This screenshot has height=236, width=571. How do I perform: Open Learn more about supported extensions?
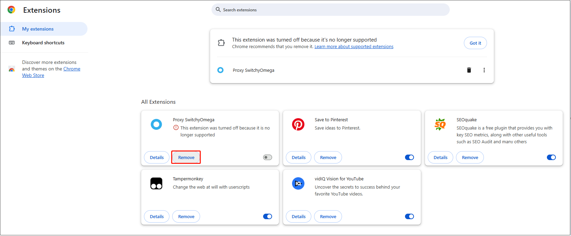[354, 47]
